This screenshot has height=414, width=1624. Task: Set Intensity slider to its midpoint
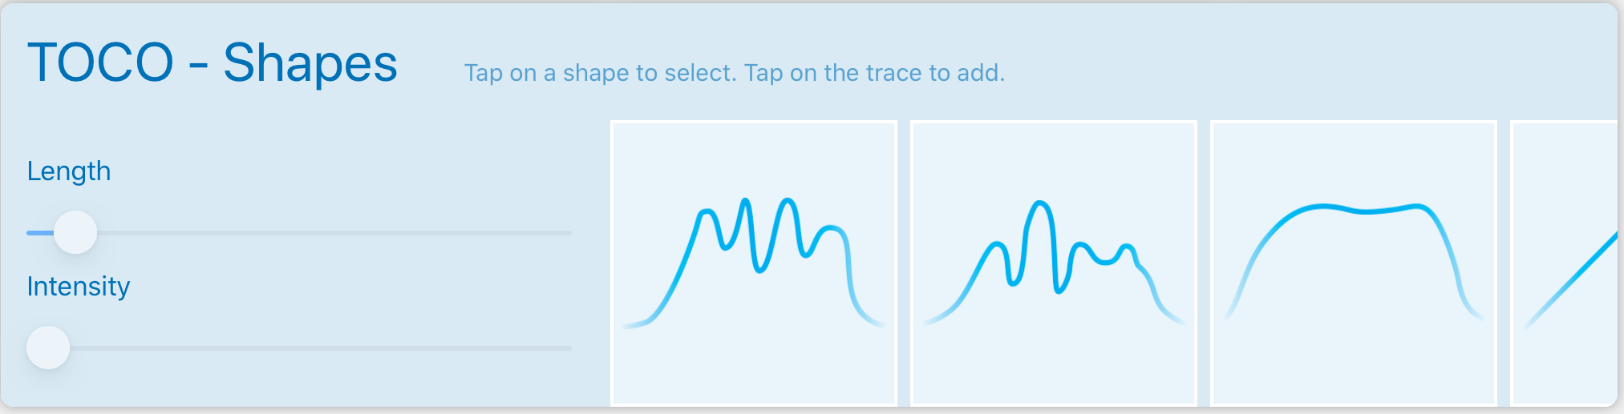tap(299, 348)
